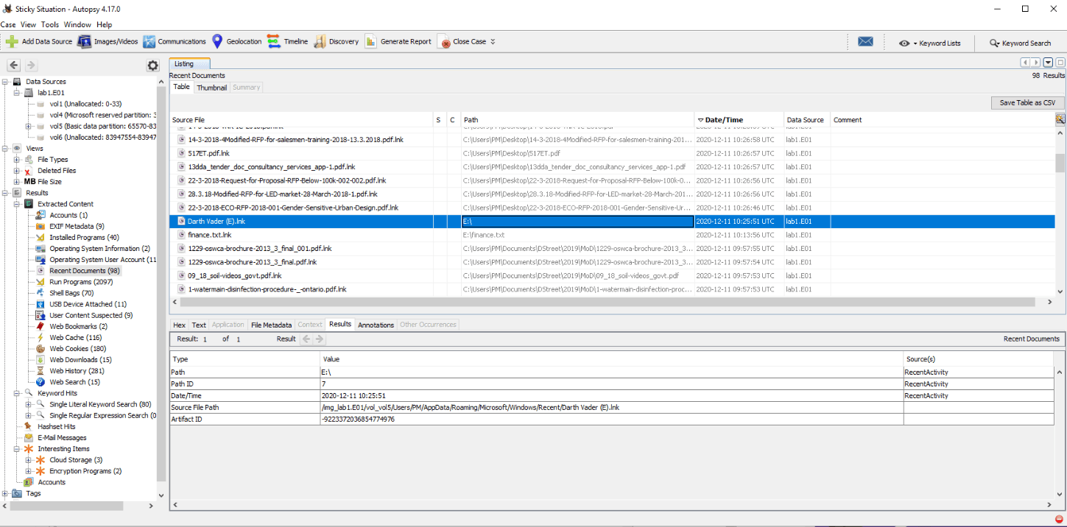
Task: Expand Single Literal Keyword Search node
Action: [29, 404]
